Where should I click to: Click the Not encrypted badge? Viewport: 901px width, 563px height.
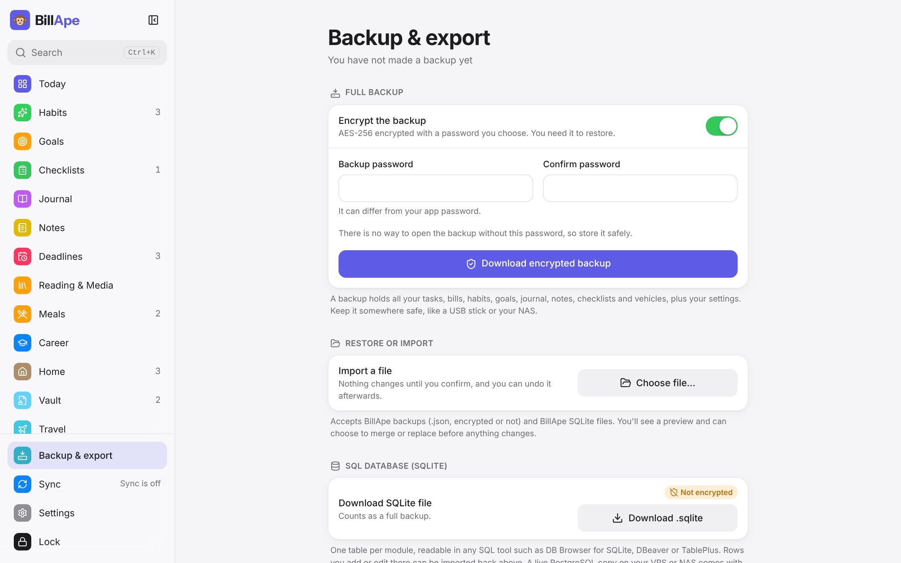coord(701,493)
